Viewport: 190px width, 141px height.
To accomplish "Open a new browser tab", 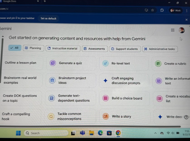I will [45, 1].
